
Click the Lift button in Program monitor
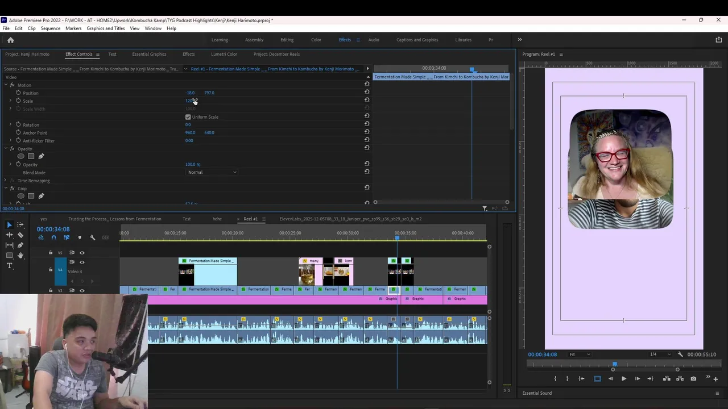(667, 379)
